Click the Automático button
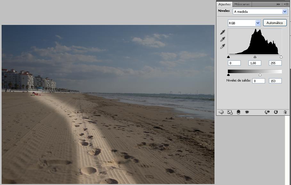Screen dimensions: 291x185 pyautogui.click(x=275, y=23)
